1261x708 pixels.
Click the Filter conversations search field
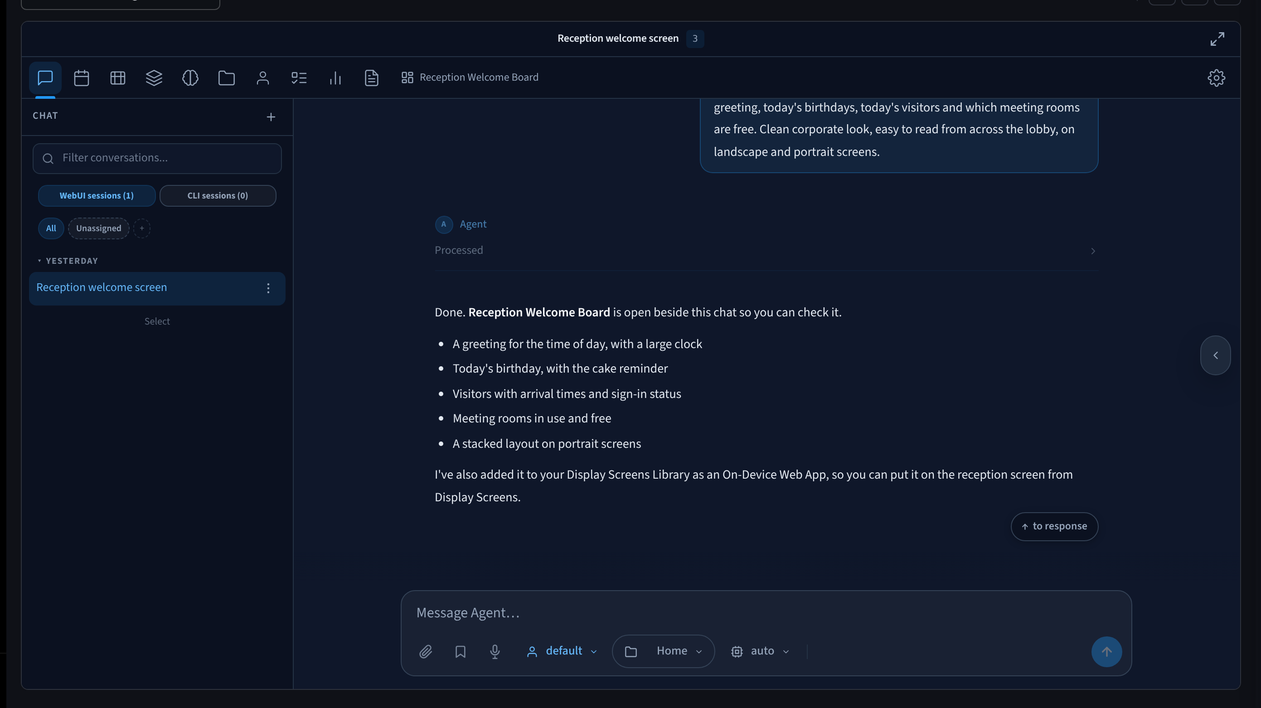coord(157,158)
